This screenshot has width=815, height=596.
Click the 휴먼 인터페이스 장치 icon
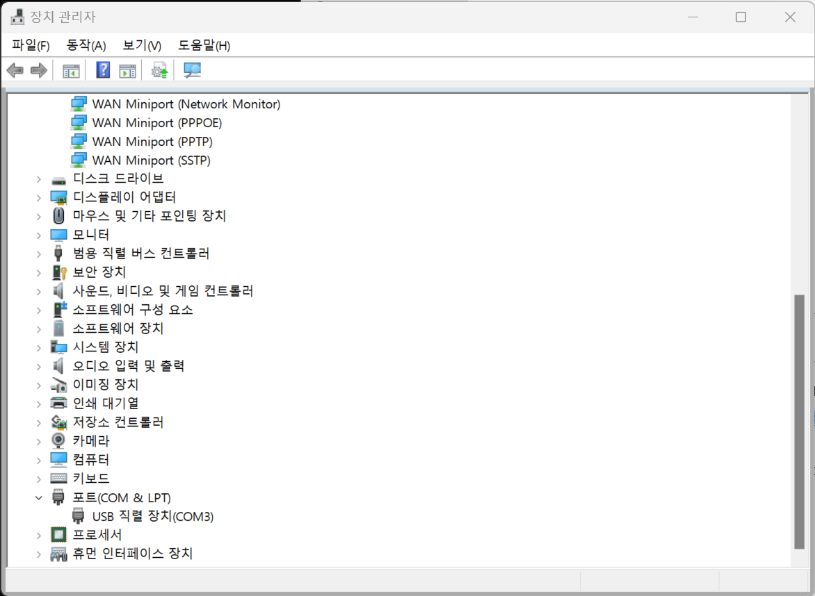pos(58,554)
